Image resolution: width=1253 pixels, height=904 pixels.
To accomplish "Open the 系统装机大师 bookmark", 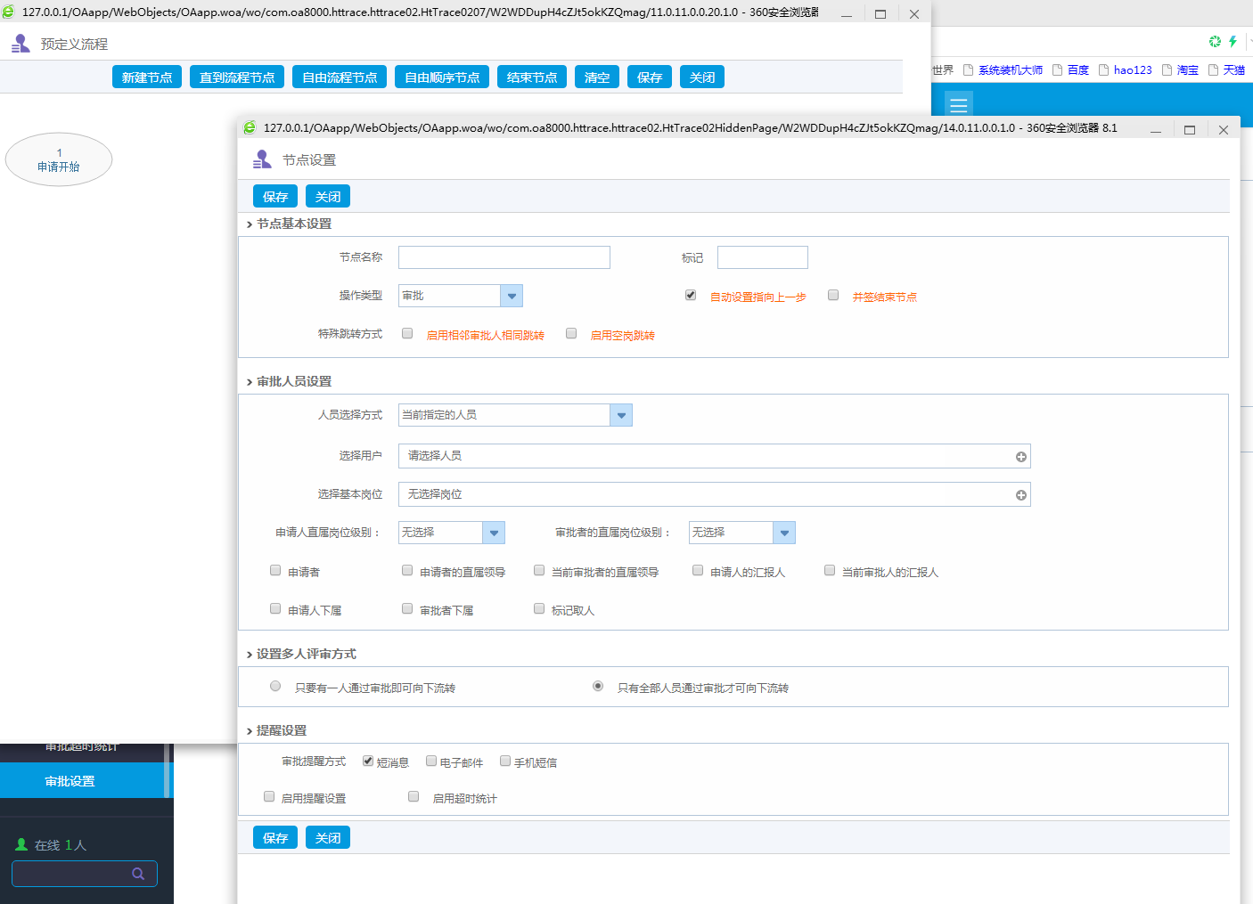I will pos(1003,70).
